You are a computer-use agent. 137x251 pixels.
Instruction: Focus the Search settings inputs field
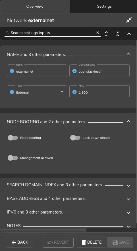click(53, 33)
